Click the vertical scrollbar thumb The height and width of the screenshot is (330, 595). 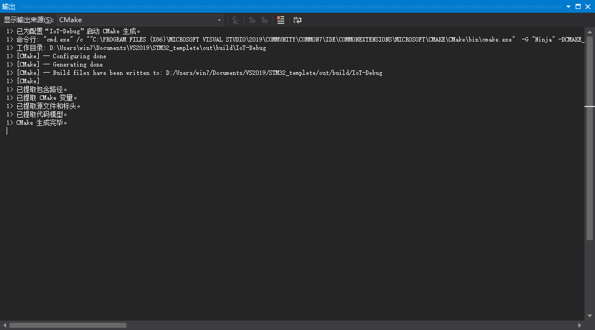coord(589,138)
